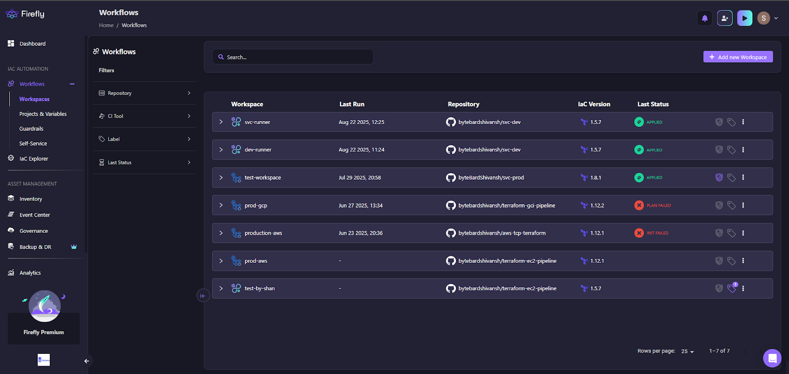789x374 pixels.
Task: Click the Analytics sidebar icon
Action: 11,273
